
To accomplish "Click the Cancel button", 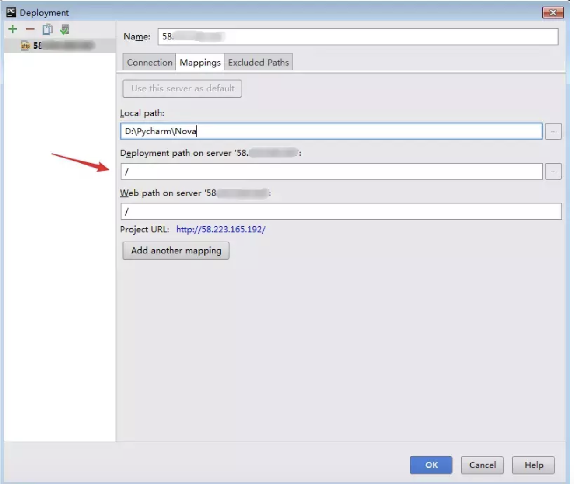I will tap(482, 465).
